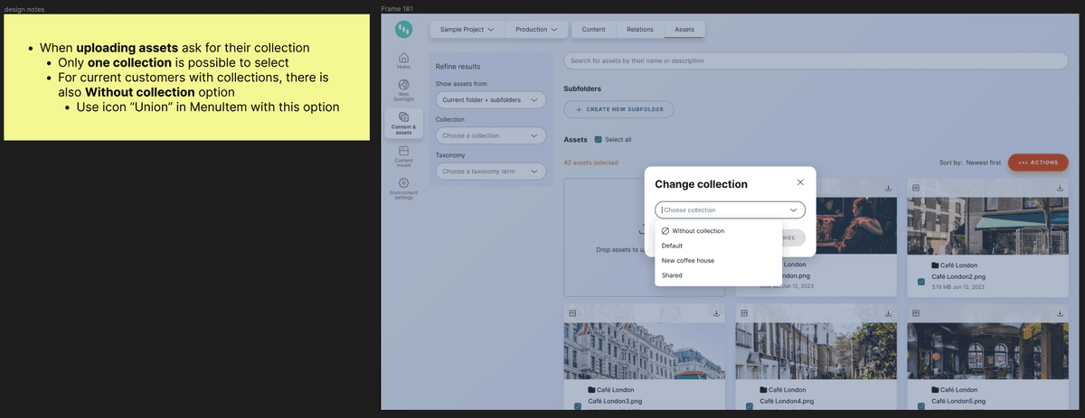Expand the Sample Project dropdown
Image resolution: width=1085 pixels, height=418 pixels.
pyautogui.click(x=467, y=30)
